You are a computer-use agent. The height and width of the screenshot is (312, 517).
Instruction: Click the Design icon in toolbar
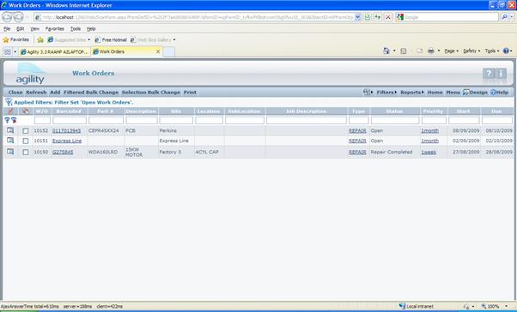(465, 93)
